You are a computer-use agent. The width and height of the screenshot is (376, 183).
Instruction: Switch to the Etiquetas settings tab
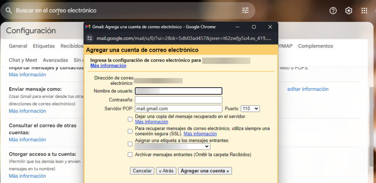(x=44, y=46)
